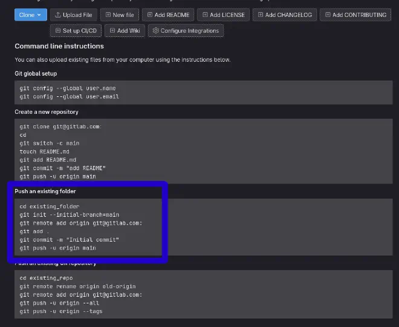Click the Add Wiki button
399x327 pixels.
(125, 31)
